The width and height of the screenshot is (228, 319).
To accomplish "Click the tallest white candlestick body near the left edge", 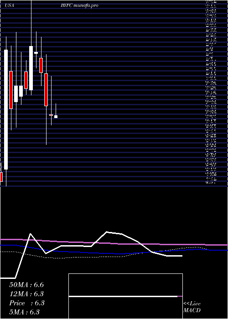I will pyautogui.click(x=6, y=109).
